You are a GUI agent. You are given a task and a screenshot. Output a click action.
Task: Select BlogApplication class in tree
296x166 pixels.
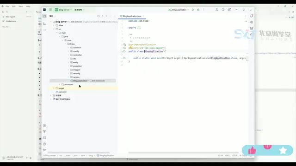83,81
